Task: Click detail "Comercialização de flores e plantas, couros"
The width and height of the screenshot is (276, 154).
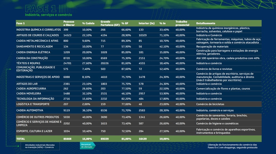Action: pyautogui.click(x=223, y=88)
